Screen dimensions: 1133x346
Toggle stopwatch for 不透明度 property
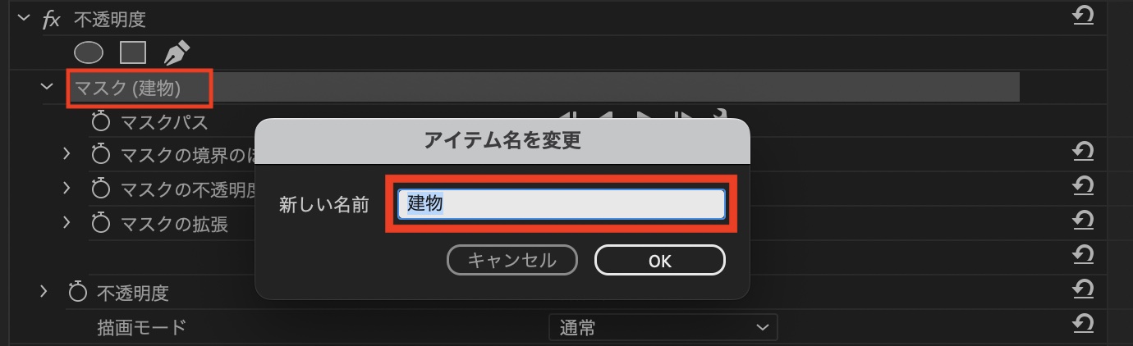coord(77,291)
